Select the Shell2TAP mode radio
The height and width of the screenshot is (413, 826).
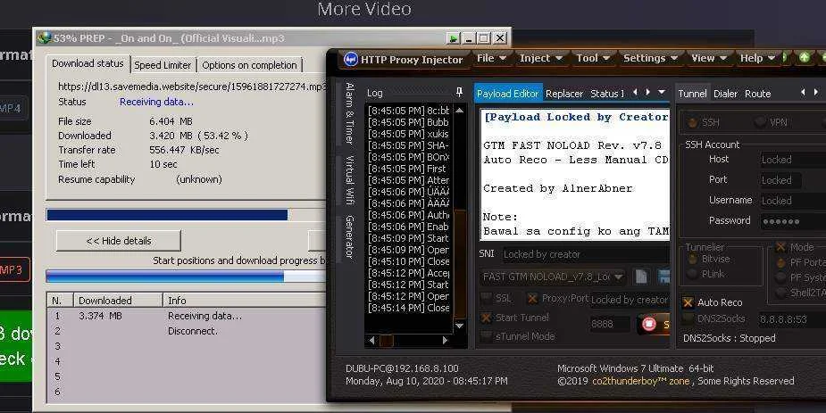click(x=780, y=293)
